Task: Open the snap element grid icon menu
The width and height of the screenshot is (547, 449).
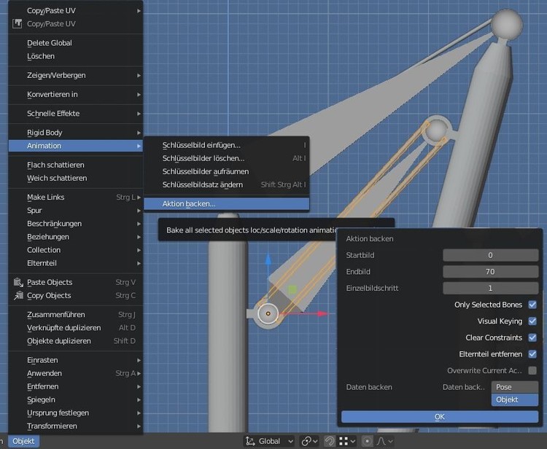Action: 347,441
